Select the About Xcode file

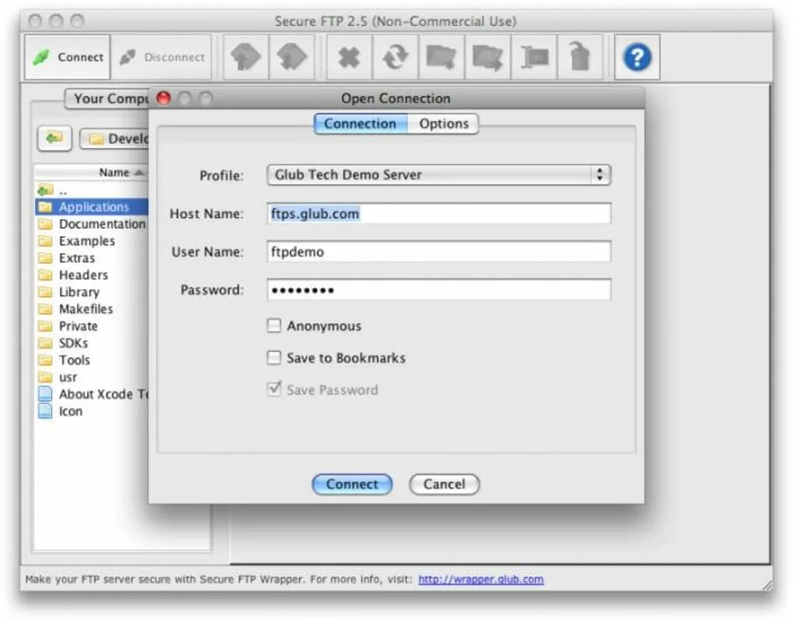coord(91,394)
